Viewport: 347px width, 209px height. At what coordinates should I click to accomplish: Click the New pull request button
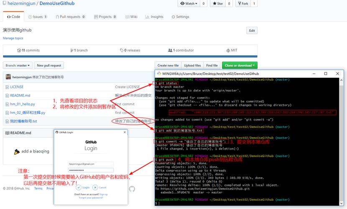[49, 66]
